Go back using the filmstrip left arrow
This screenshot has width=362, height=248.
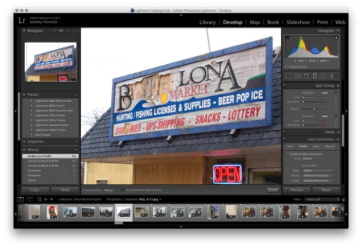coord(45,199)
